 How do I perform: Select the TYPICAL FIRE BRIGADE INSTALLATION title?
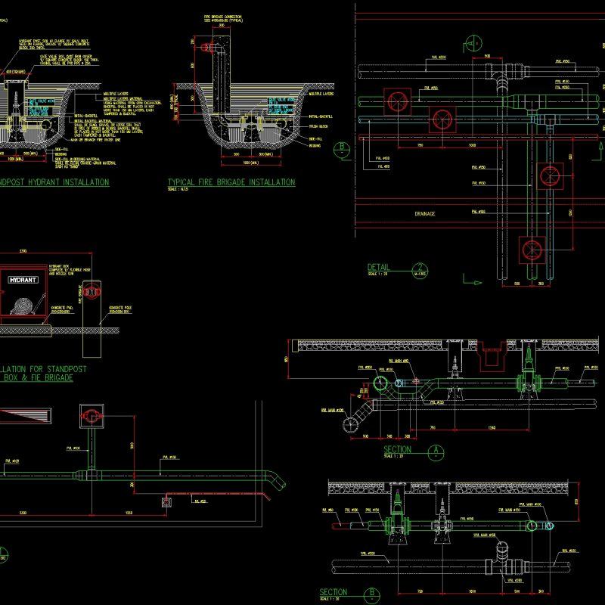tap(229, 181)
